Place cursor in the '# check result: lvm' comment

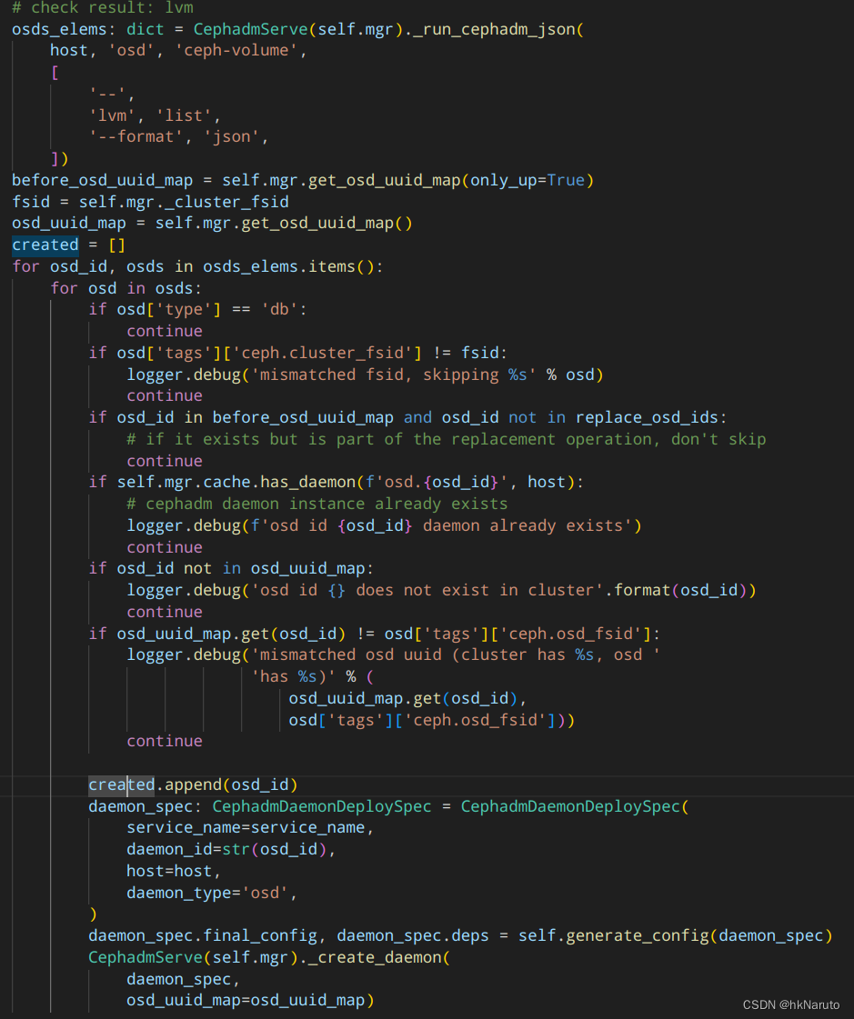pyautogui.click(x=100, y=8)
